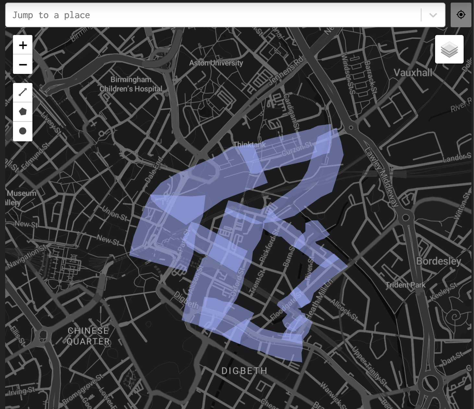Image resolution: width=474 pixels, height=409 pixels.
Task: Click the Jennens Rd label
Action: 287,71
